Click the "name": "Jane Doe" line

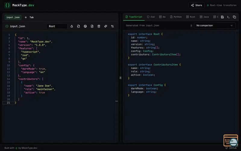pyautogui.click(x=38, y=86)
